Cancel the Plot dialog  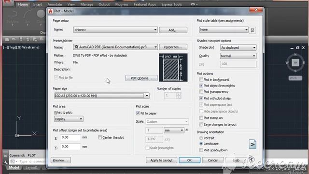point(213,160)
